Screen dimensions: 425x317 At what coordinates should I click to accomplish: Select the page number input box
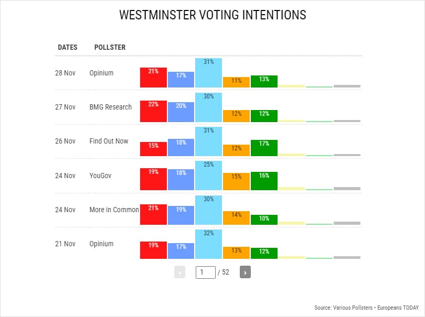click(x=206, y=272)
